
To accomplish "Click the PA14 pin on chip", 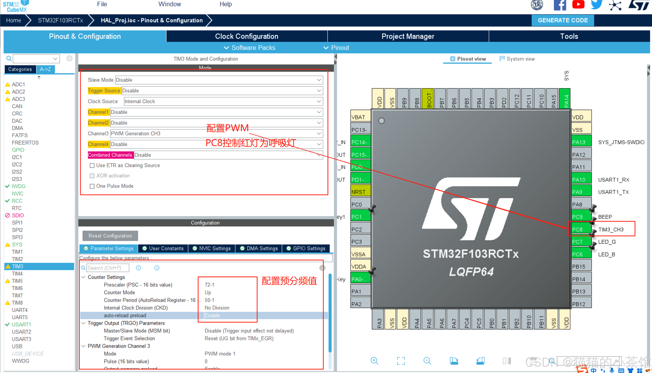I will tap(565, 98).
